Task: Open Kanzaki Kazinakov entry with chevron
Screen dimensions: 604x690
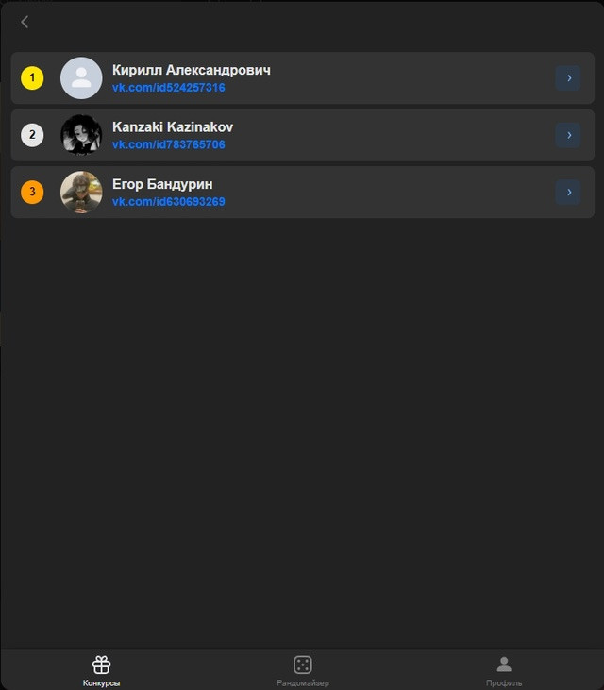Action: 568,135
